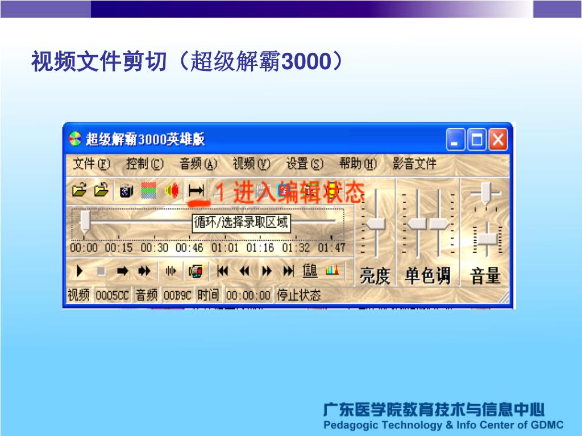Click the 01:01 timeline label

pos(225,248)
